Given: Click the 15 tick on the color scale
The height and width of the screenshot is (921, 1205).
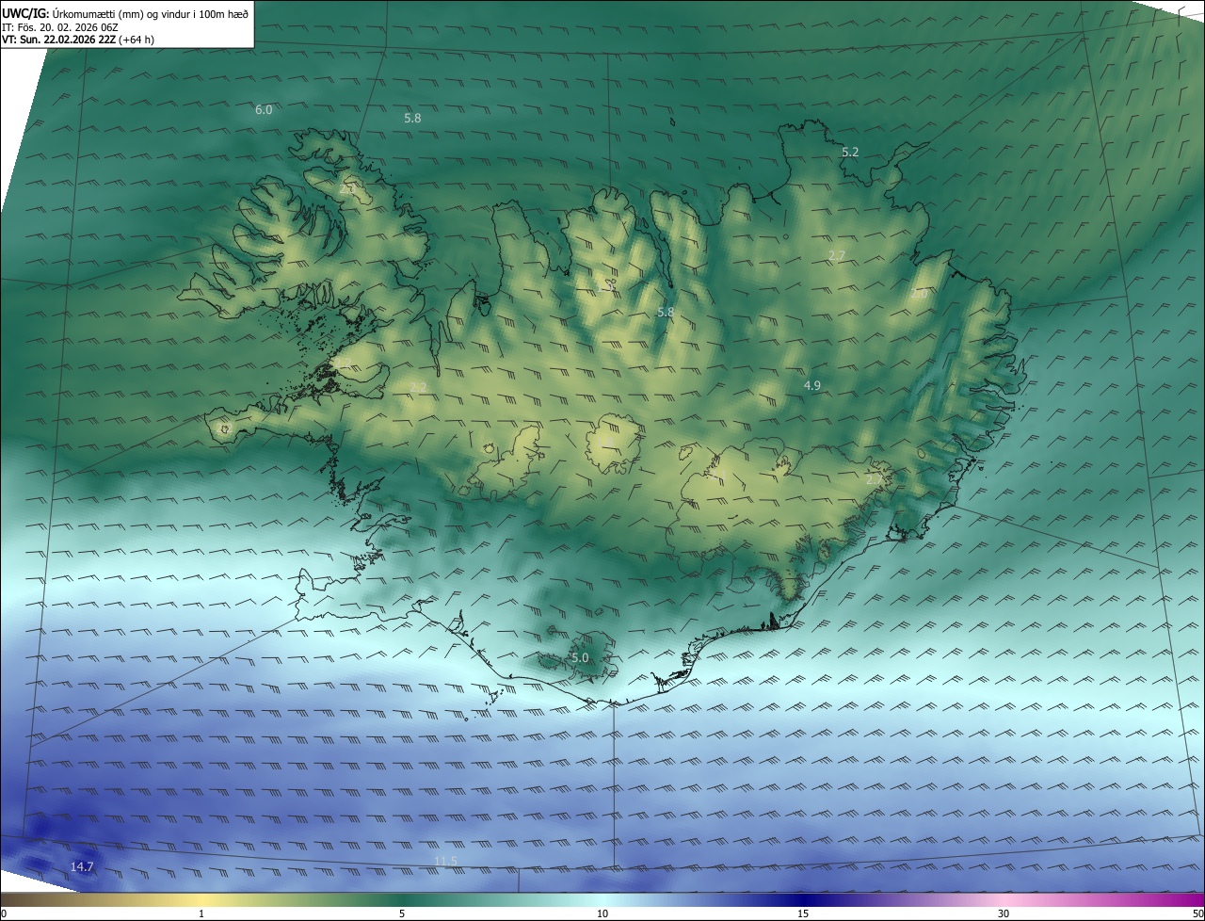Looking at the screenshot, I should tap(803, 913).
